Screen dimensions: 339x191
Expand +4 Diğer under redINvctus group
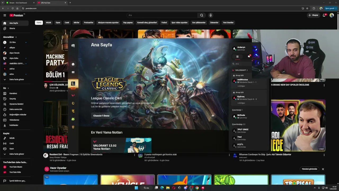coord(241,86)
